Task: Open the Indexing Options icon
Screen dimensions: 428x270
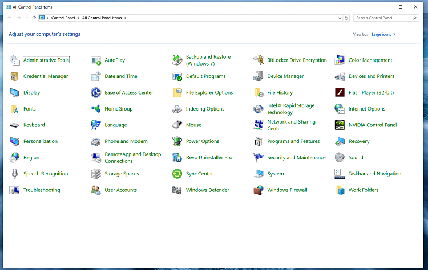Action: [177, 109]
